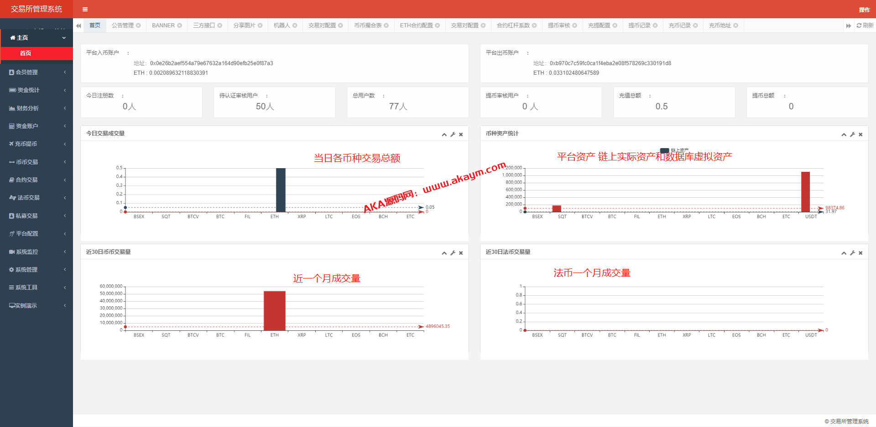Collapse the 今日交易成交量 panel with the up chevron
The image size is (876, 427).
(x=444, y=134)
